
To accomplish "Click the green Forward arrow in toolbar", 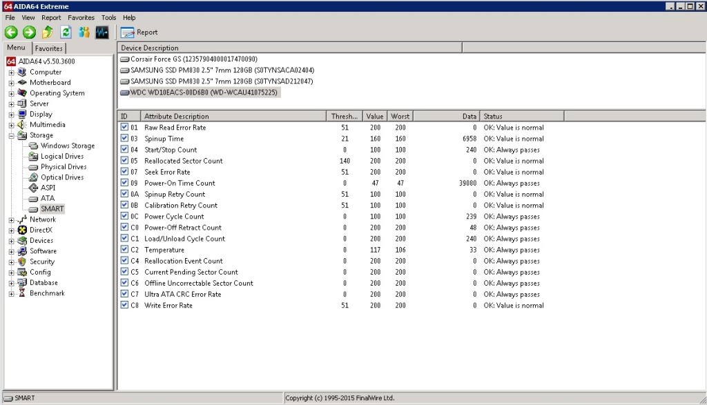I will pyautogui.click(x=29, y=32).
